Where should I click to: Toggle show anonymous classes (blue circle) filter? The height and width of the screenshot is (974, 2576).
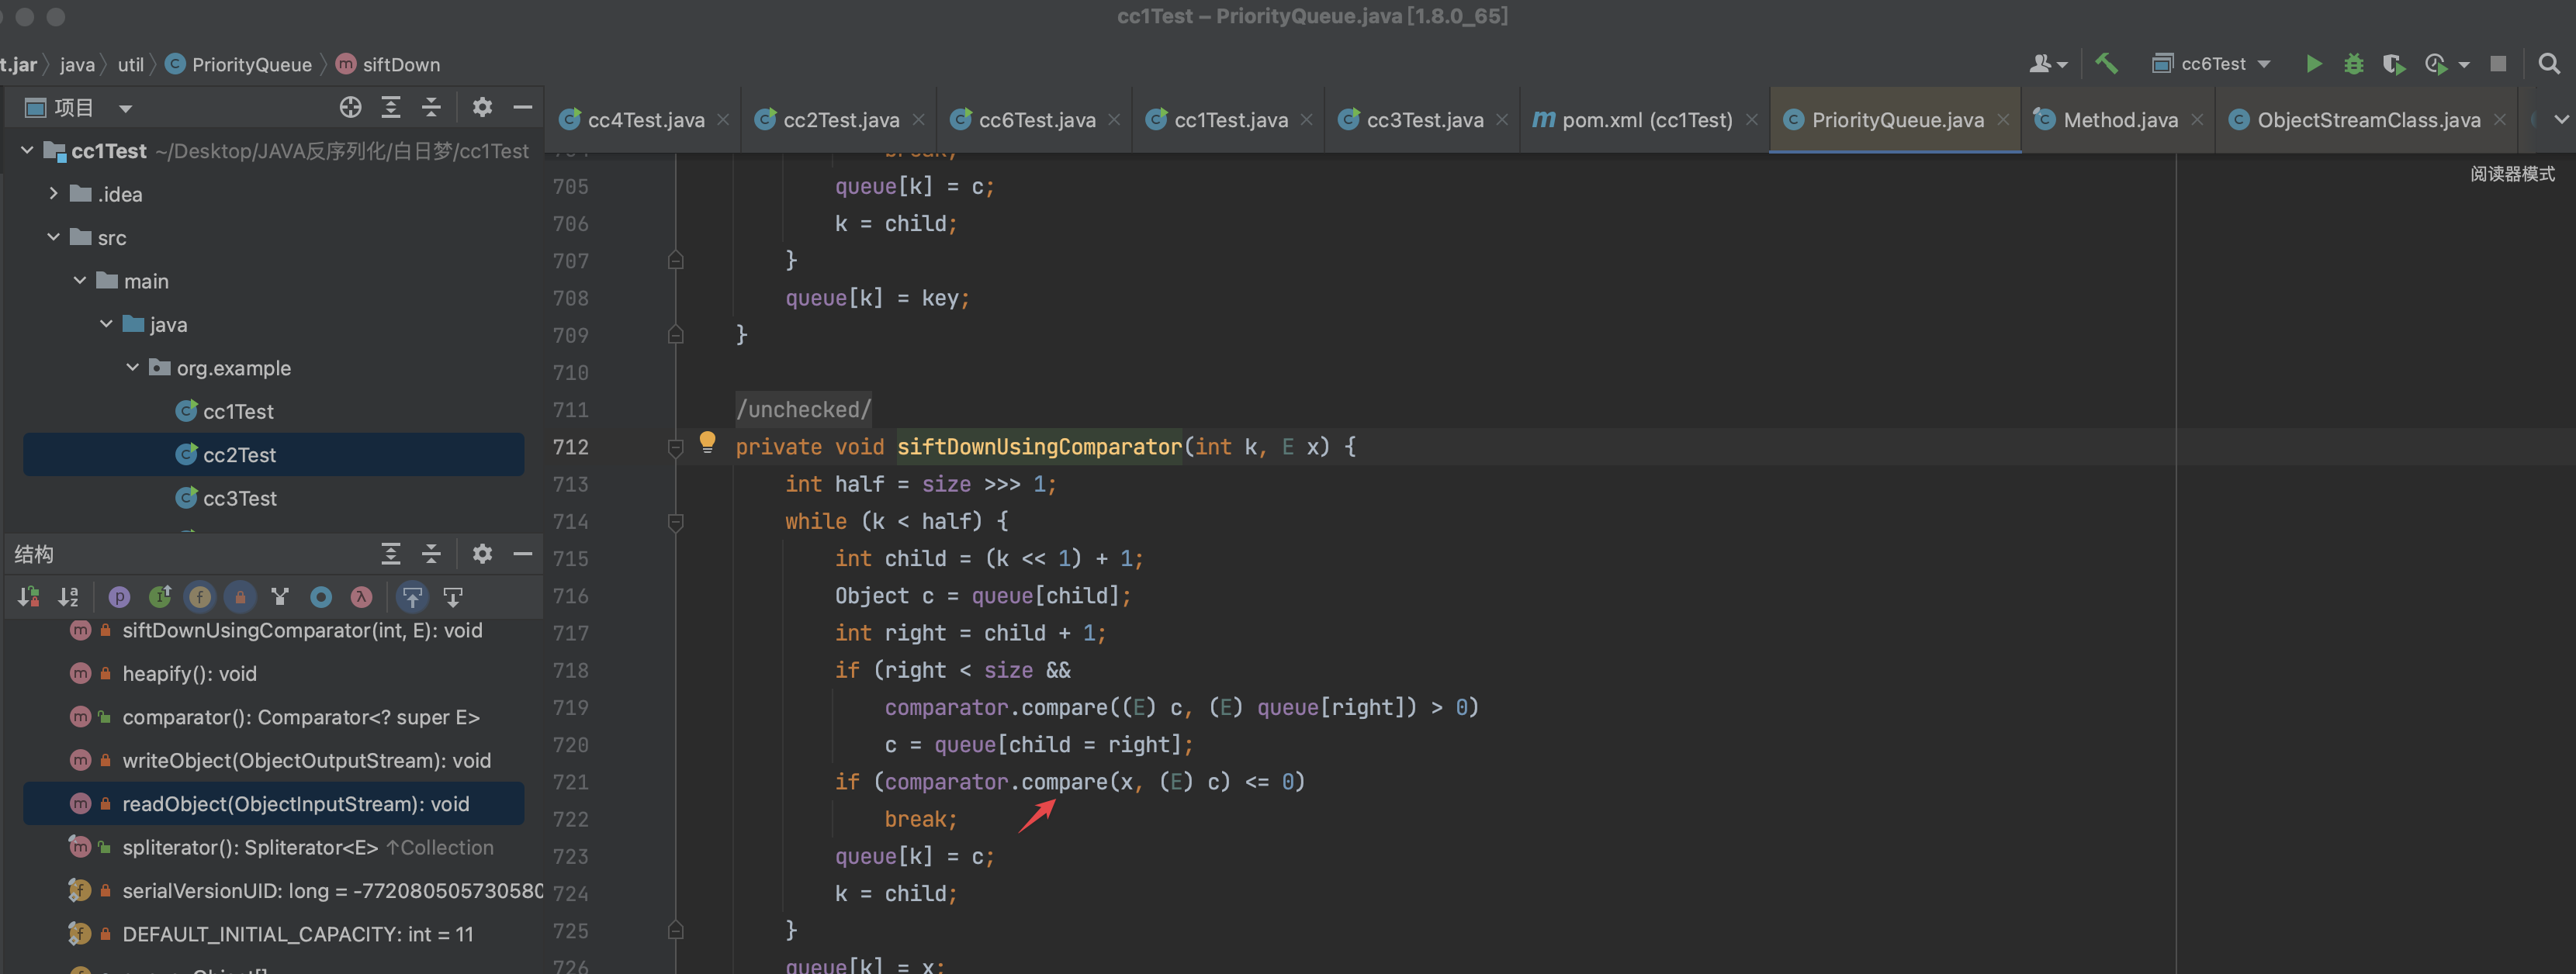tap(321, 597)
